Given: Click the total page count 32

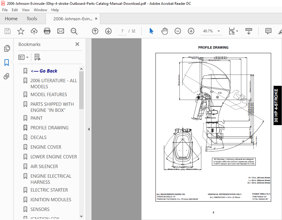Looking at the screenshot, I should coord(133,31).
